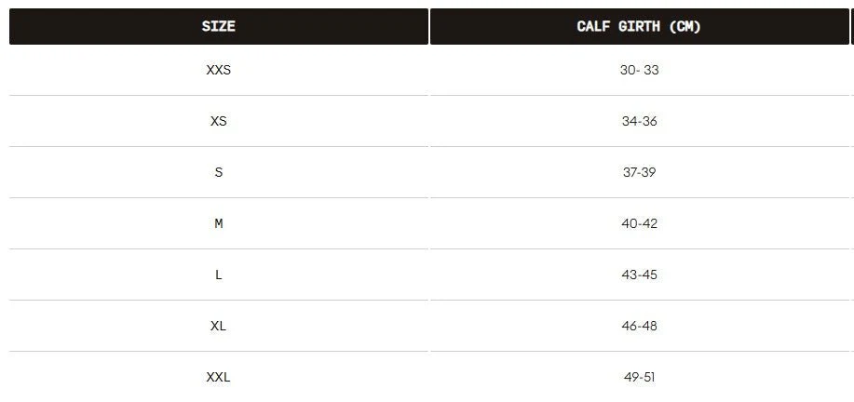
Task: Click the number 51 in last row
Action: 648,377
